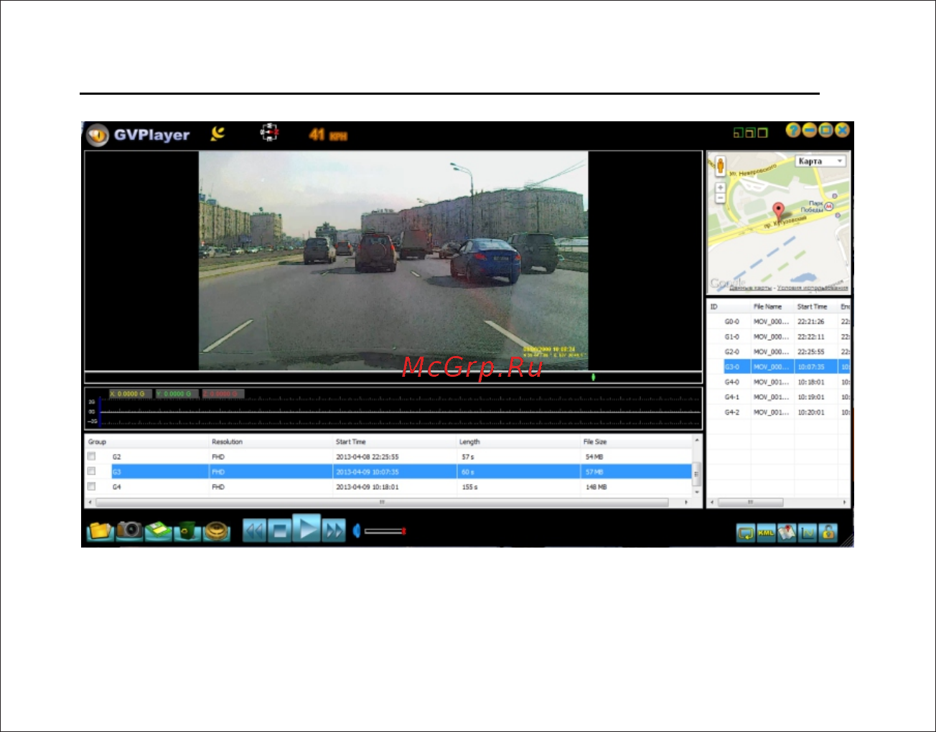Viewport: 936px width, 732px height.
Task: Zoom in on the map with plus
Action: pyautogui.click(x=721, y=187)
